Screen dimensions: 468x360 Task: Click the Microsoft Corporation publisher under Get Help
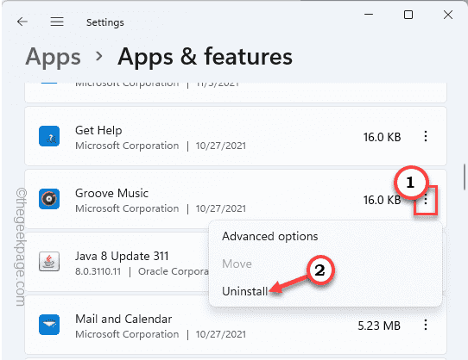coord(127,146)
